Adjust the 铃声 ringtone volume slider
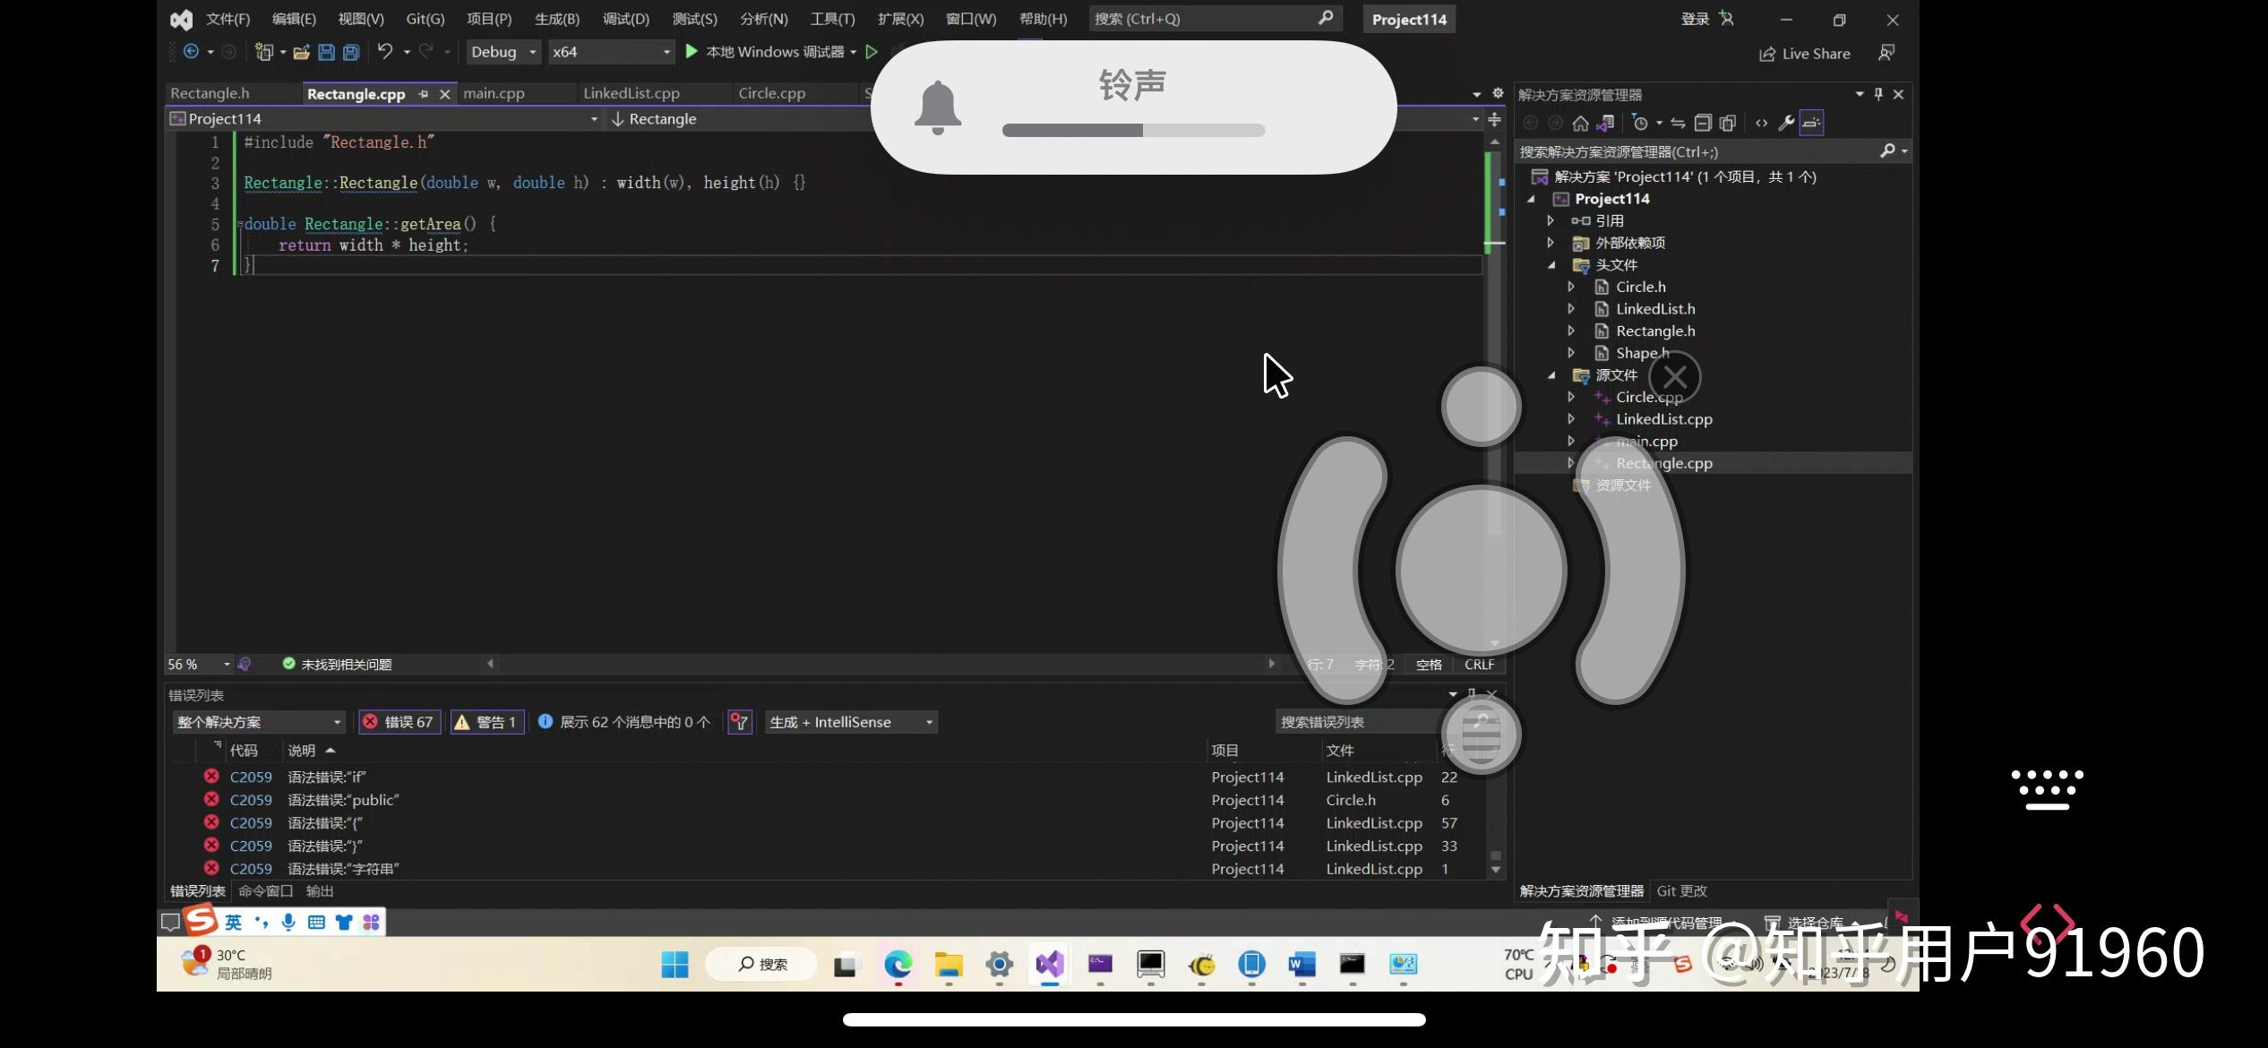The width and height of the screenshot is (2268, 1048). 1133,131
